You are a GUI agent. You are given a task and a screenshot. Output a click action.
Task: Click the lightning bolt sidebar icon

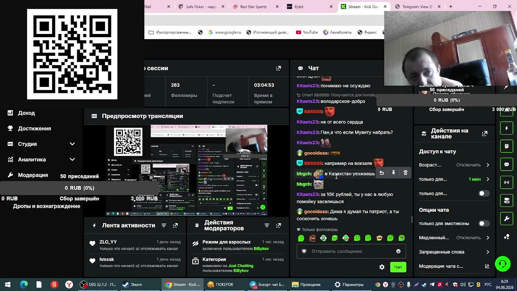coord(506,128)
